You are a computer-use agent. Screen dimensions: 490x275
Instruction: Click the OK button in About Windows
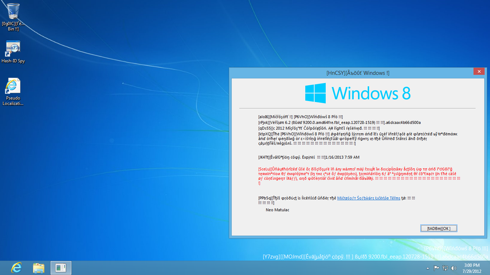(x=439, y=228)
